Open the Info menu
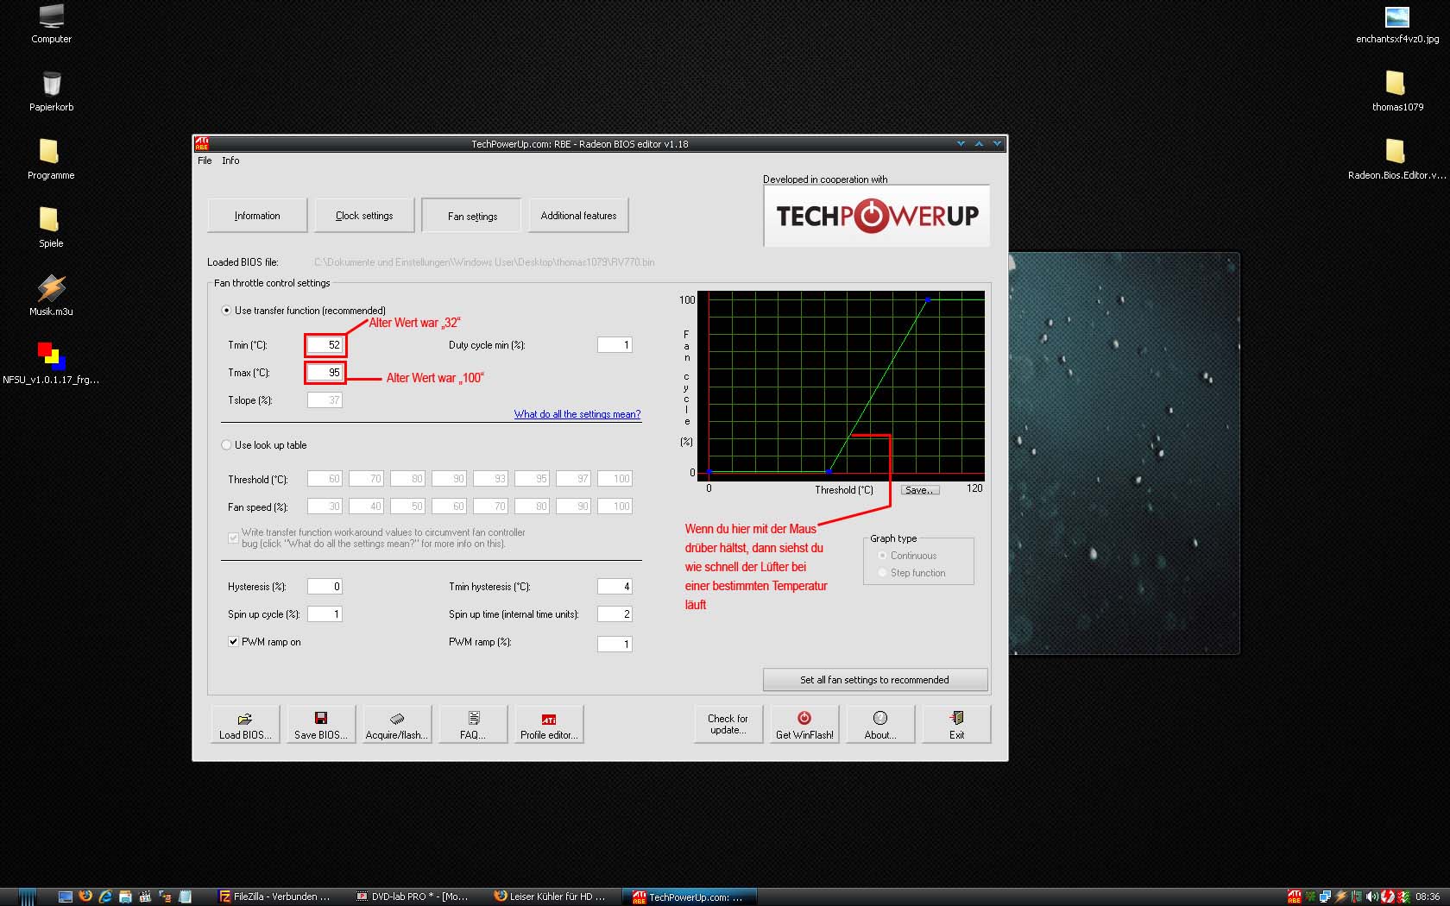The height and width of the screenshot is (906, 1450). tap(230, 160)
